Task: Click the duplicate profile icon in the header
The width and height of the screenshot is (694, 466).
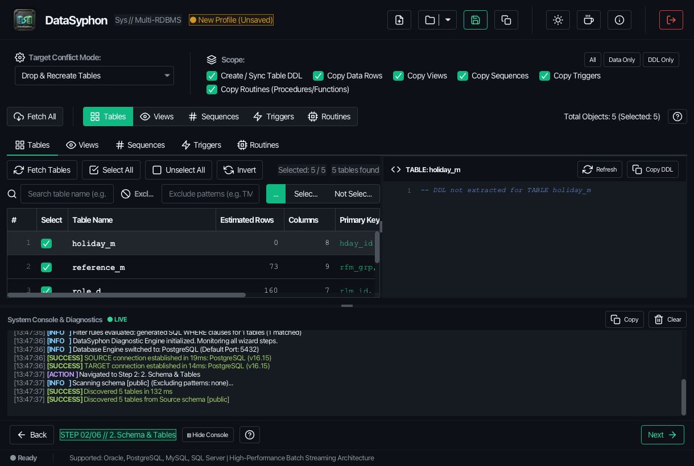Action: [x=506, y=20]
